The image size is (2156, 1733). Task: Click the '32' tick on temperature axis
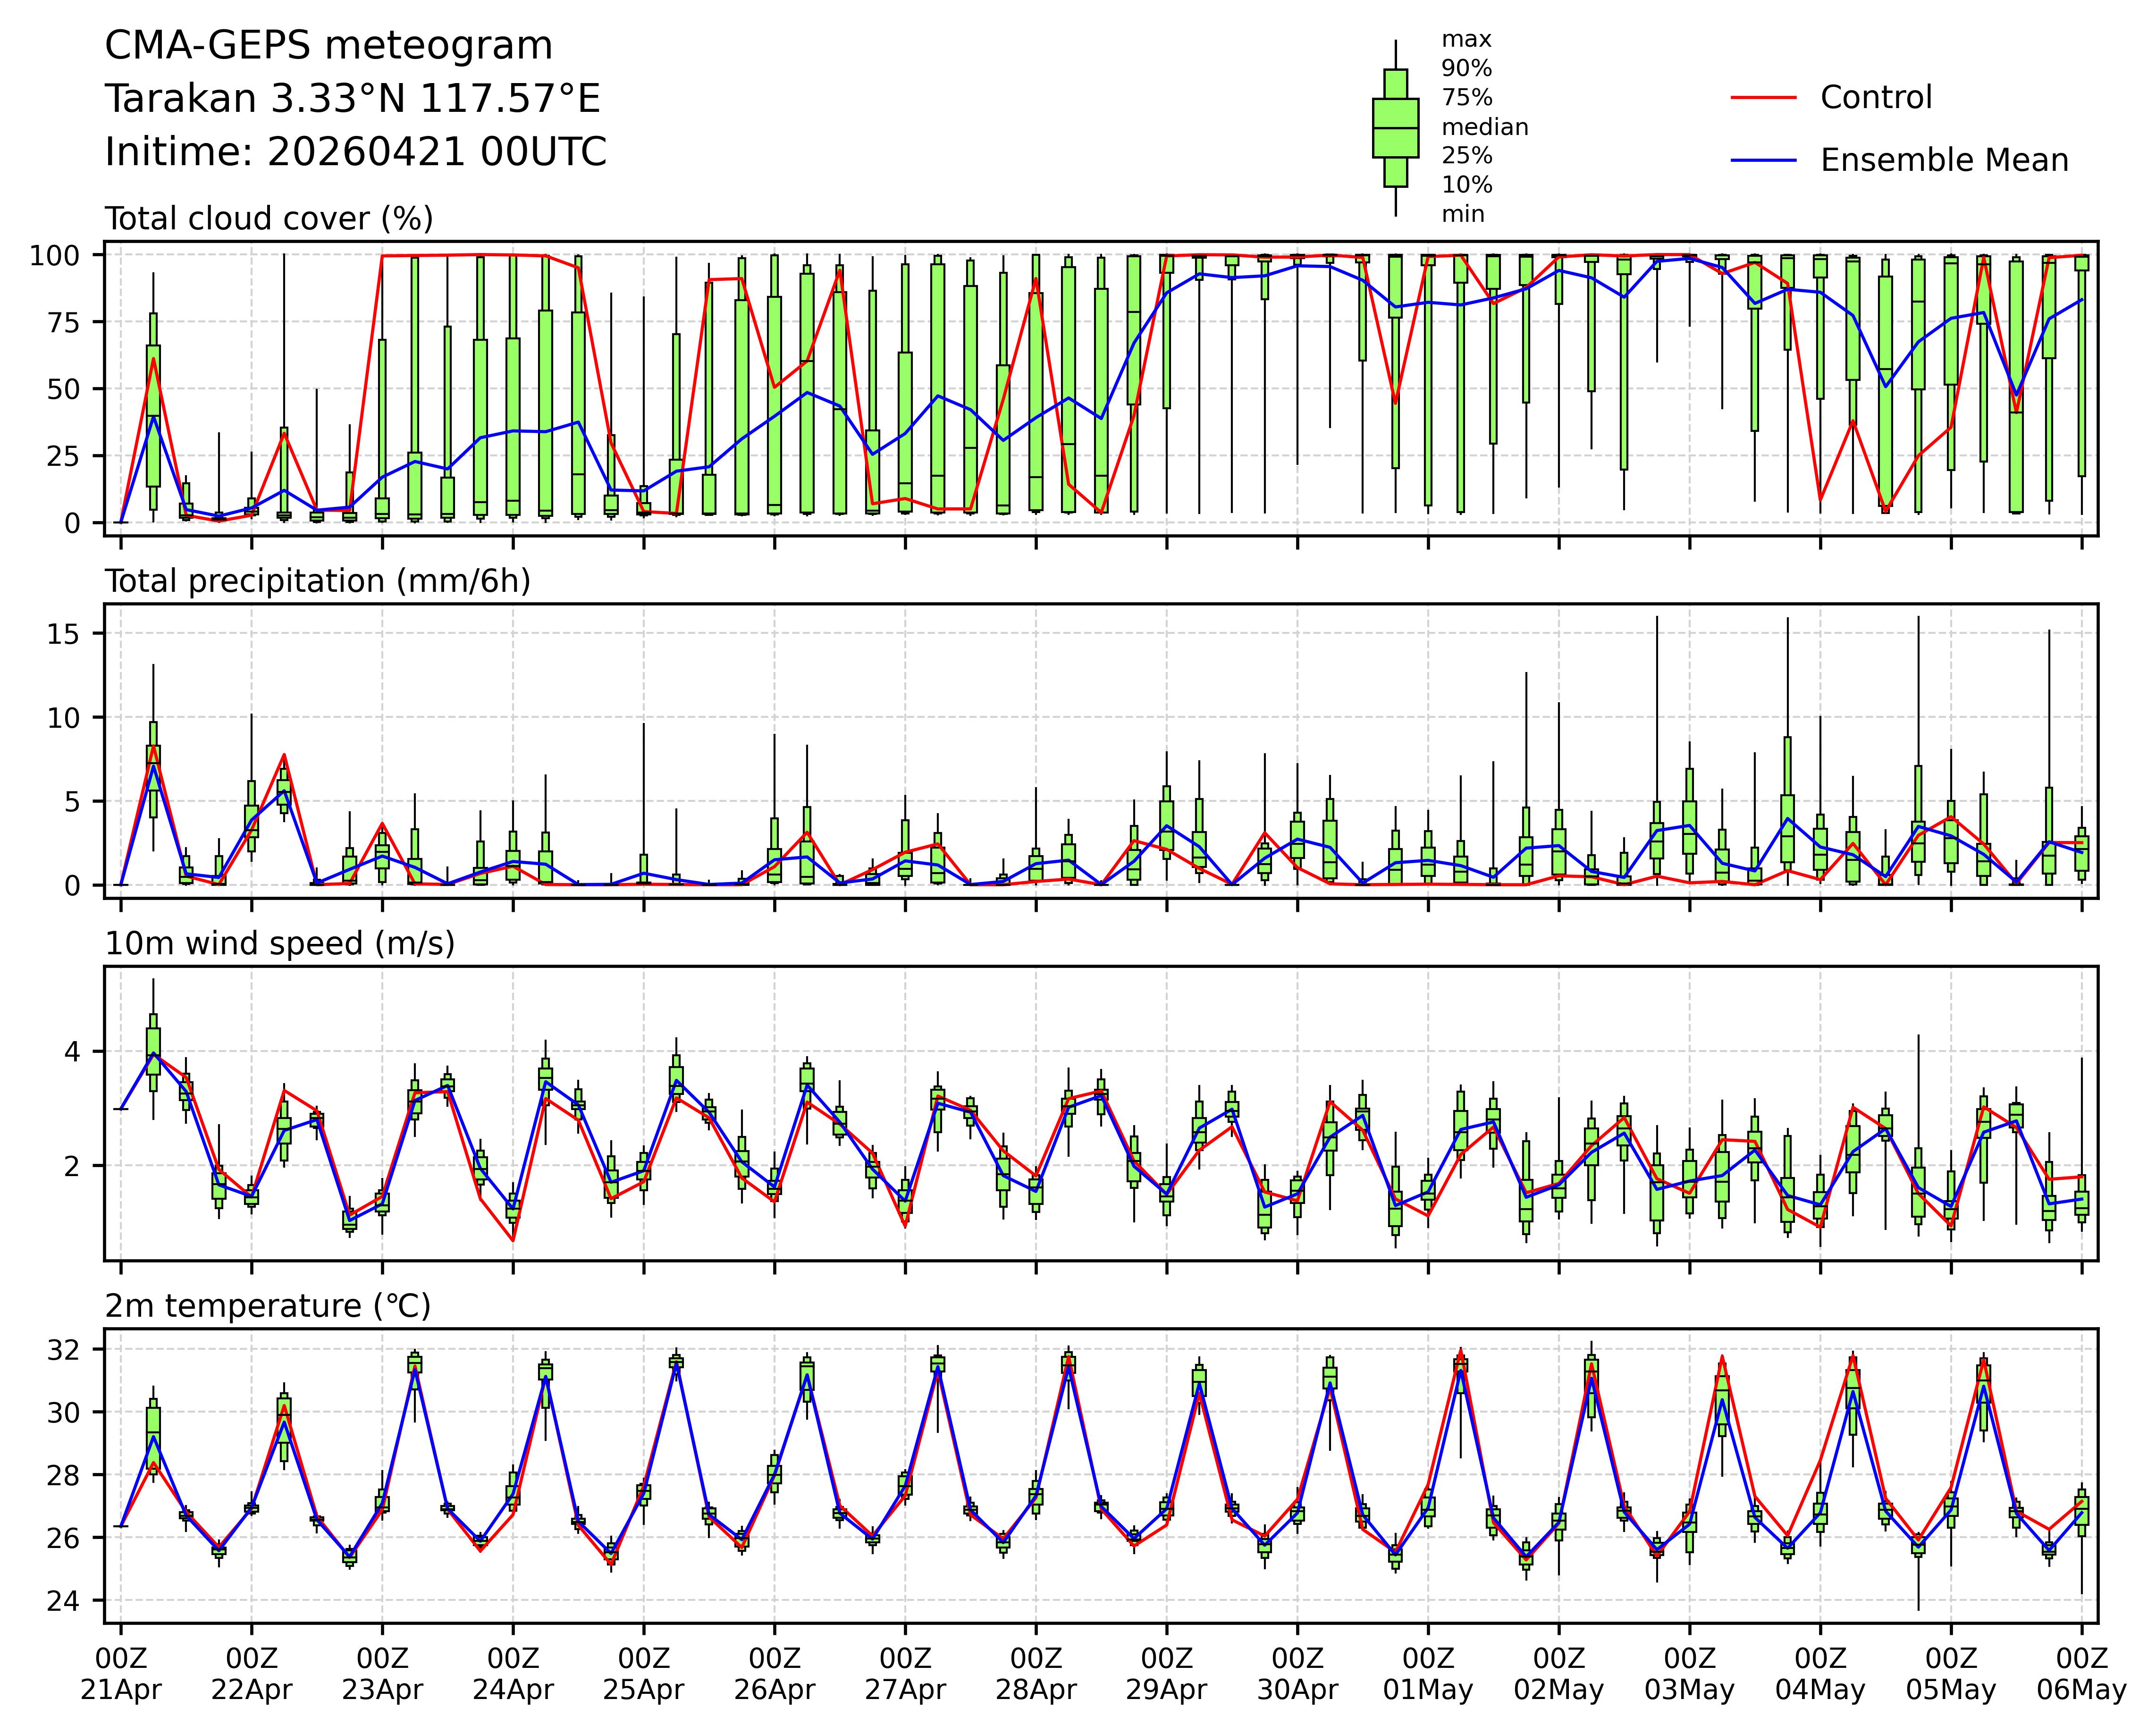point(63,1350)
